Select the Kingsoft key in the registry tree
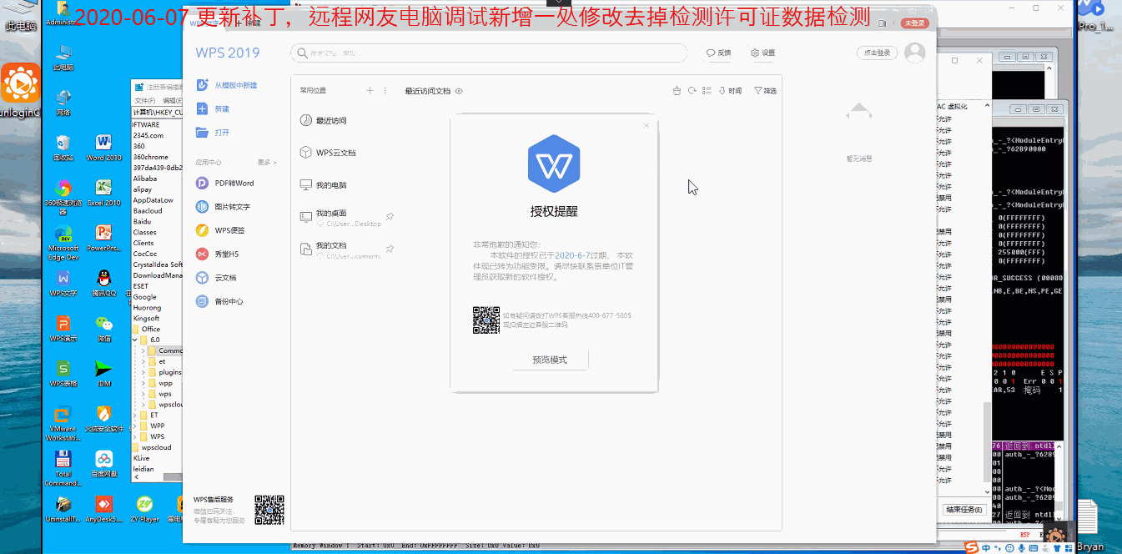 point(146,318)
